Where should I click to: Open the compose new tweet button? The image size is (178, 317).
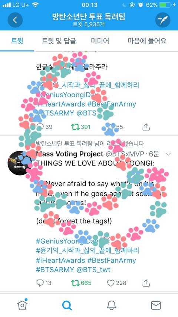(163, 20)
